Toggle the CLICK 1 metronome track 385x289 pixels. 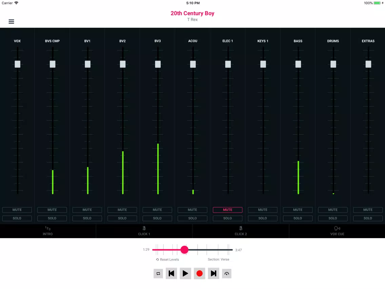(x=144, y=231)
